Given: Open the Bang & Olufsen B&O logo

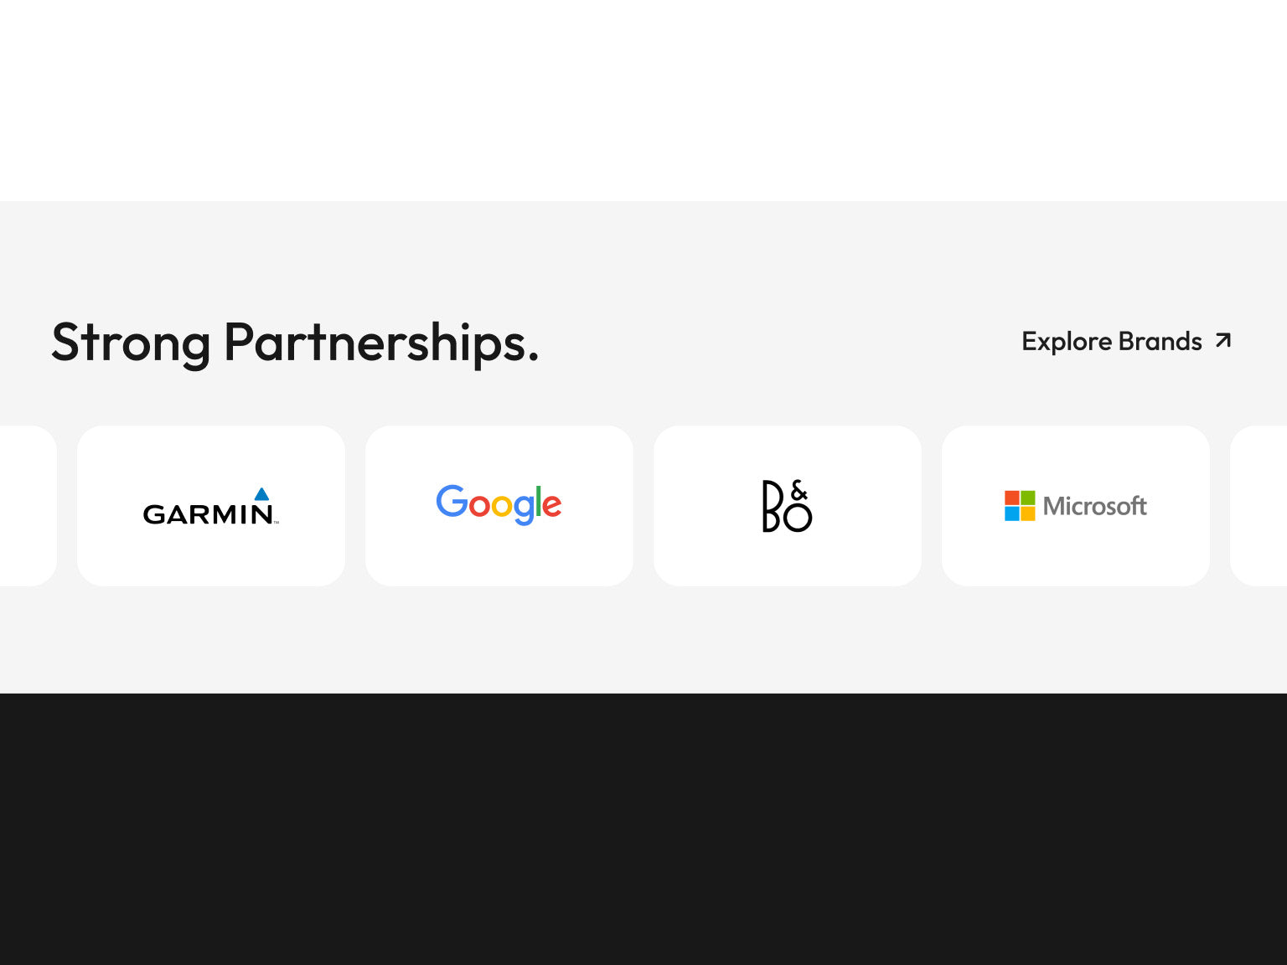Looking at the screenshot, I should [787, 506].
